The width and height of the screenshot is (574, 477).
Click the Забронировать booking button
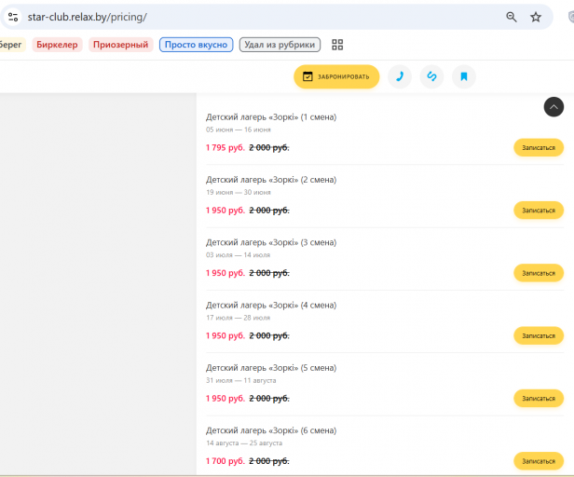pyautogui.click(x=336, y=76)
